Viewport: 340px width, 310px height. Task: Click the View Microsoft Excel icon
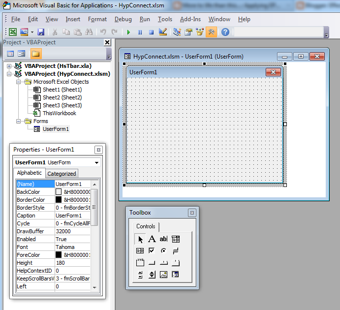click(x=13, y=32)
